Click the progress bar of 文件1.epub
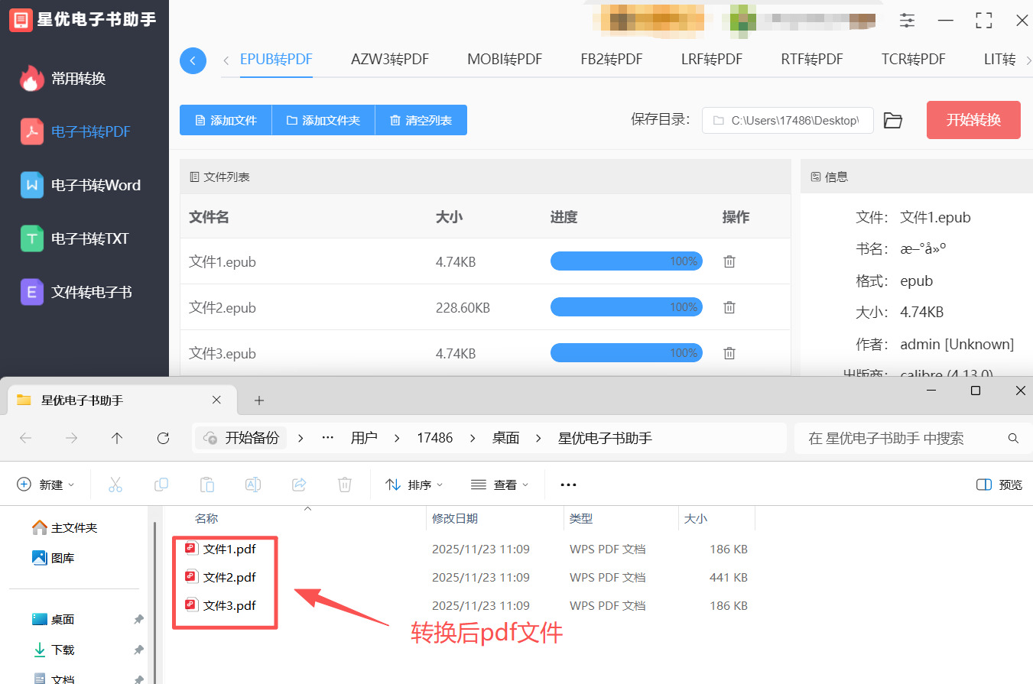This screenshot has height=684, width=1033. (626, 261)
